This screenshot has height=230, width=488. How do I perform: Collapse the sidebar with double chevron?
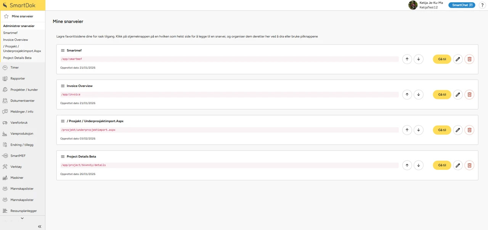pos(40,227)
